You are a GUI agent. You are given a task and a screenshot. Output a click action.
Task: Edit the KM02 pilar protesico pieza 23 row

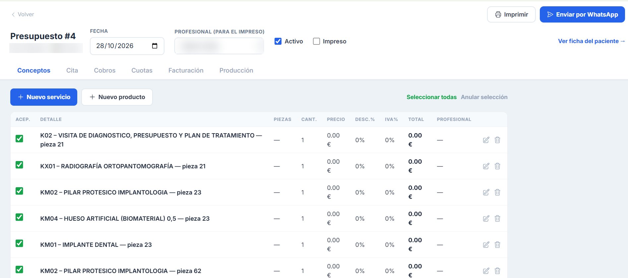tap(486, 192)
